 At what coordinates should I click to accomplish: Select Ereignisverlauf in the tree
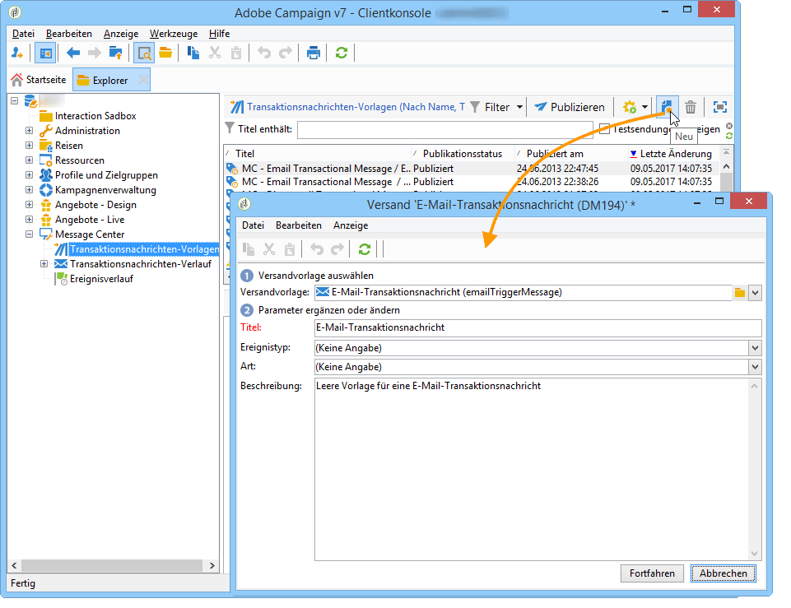pos(101,279)
